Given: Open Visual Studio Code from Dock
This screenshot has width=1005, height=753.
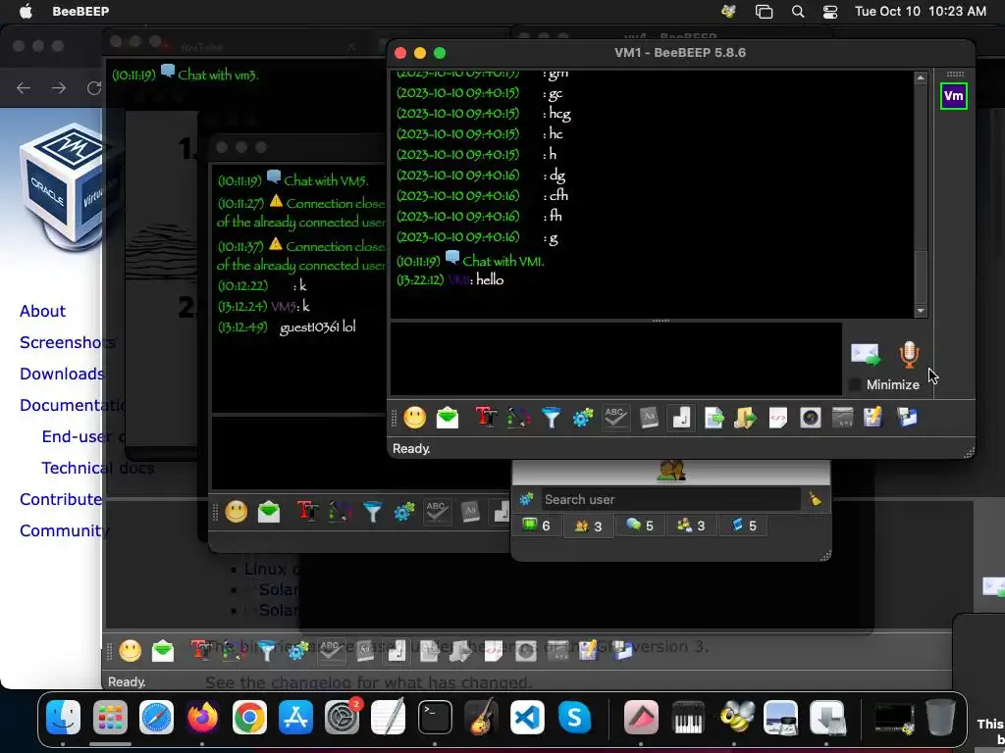Looking at the screenshot, I should tap(527, 717).
